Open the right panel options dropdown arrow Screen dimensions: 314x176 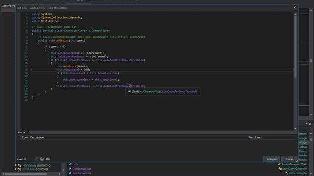pyautogui.click(x=306, y=124)
